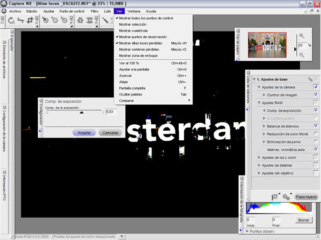321x240 pixels.
Task: Click the flag version icon beside the gear
Action: point(275,196)
